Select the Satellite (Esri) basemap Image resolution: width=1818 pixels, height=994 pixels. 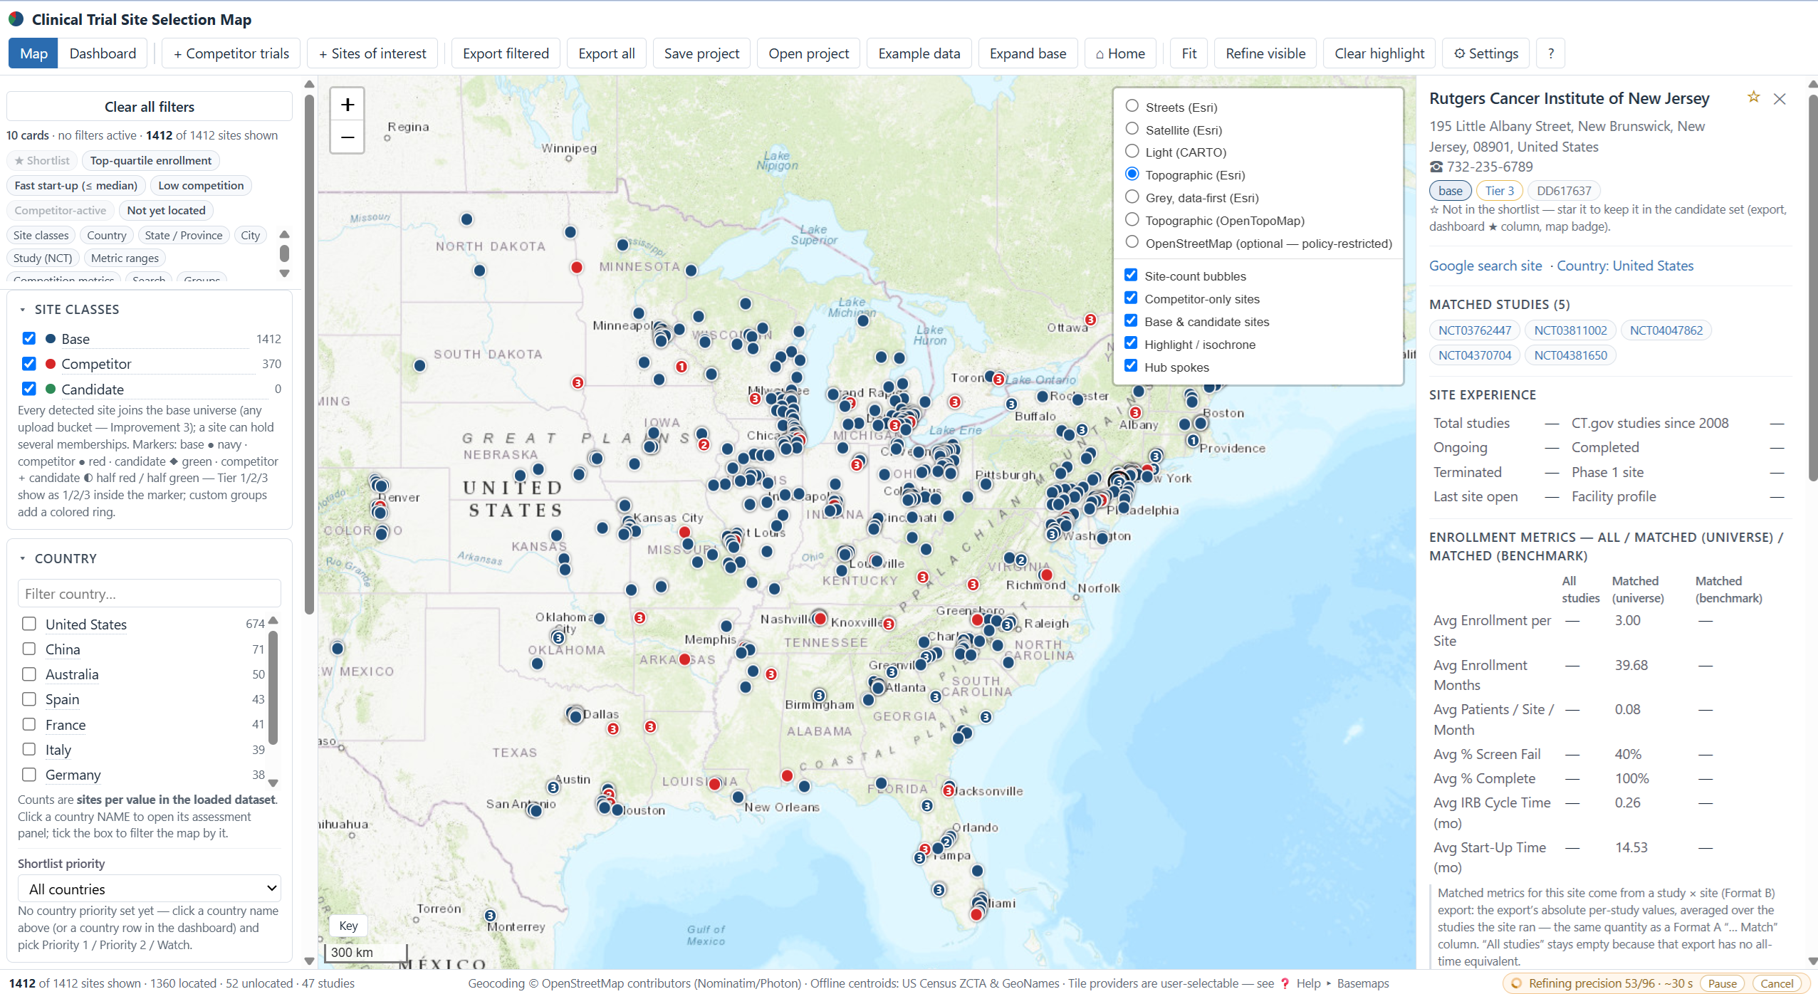1132,129
